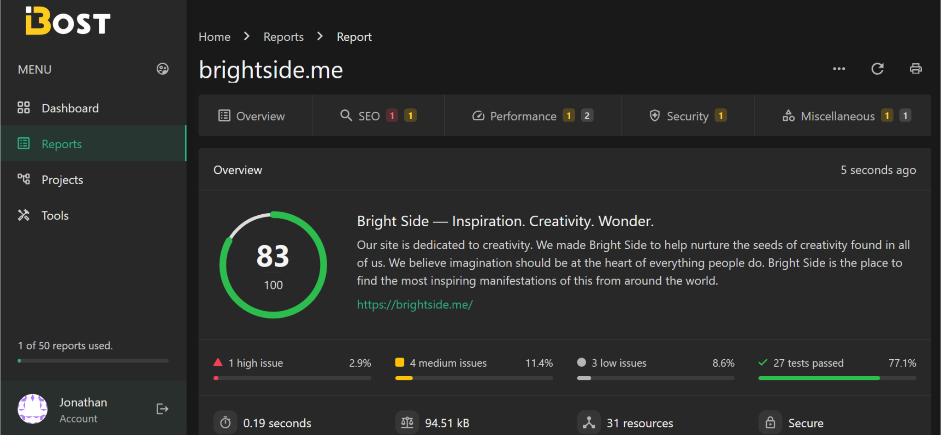Click the Report breadcrumb item
Screen dimensions: 941x435
pos(354,37)
